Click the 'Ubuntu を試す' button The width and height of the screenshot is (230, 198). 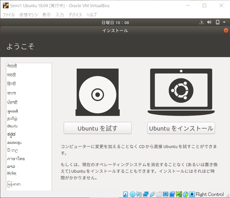click(x=98, y=128)
